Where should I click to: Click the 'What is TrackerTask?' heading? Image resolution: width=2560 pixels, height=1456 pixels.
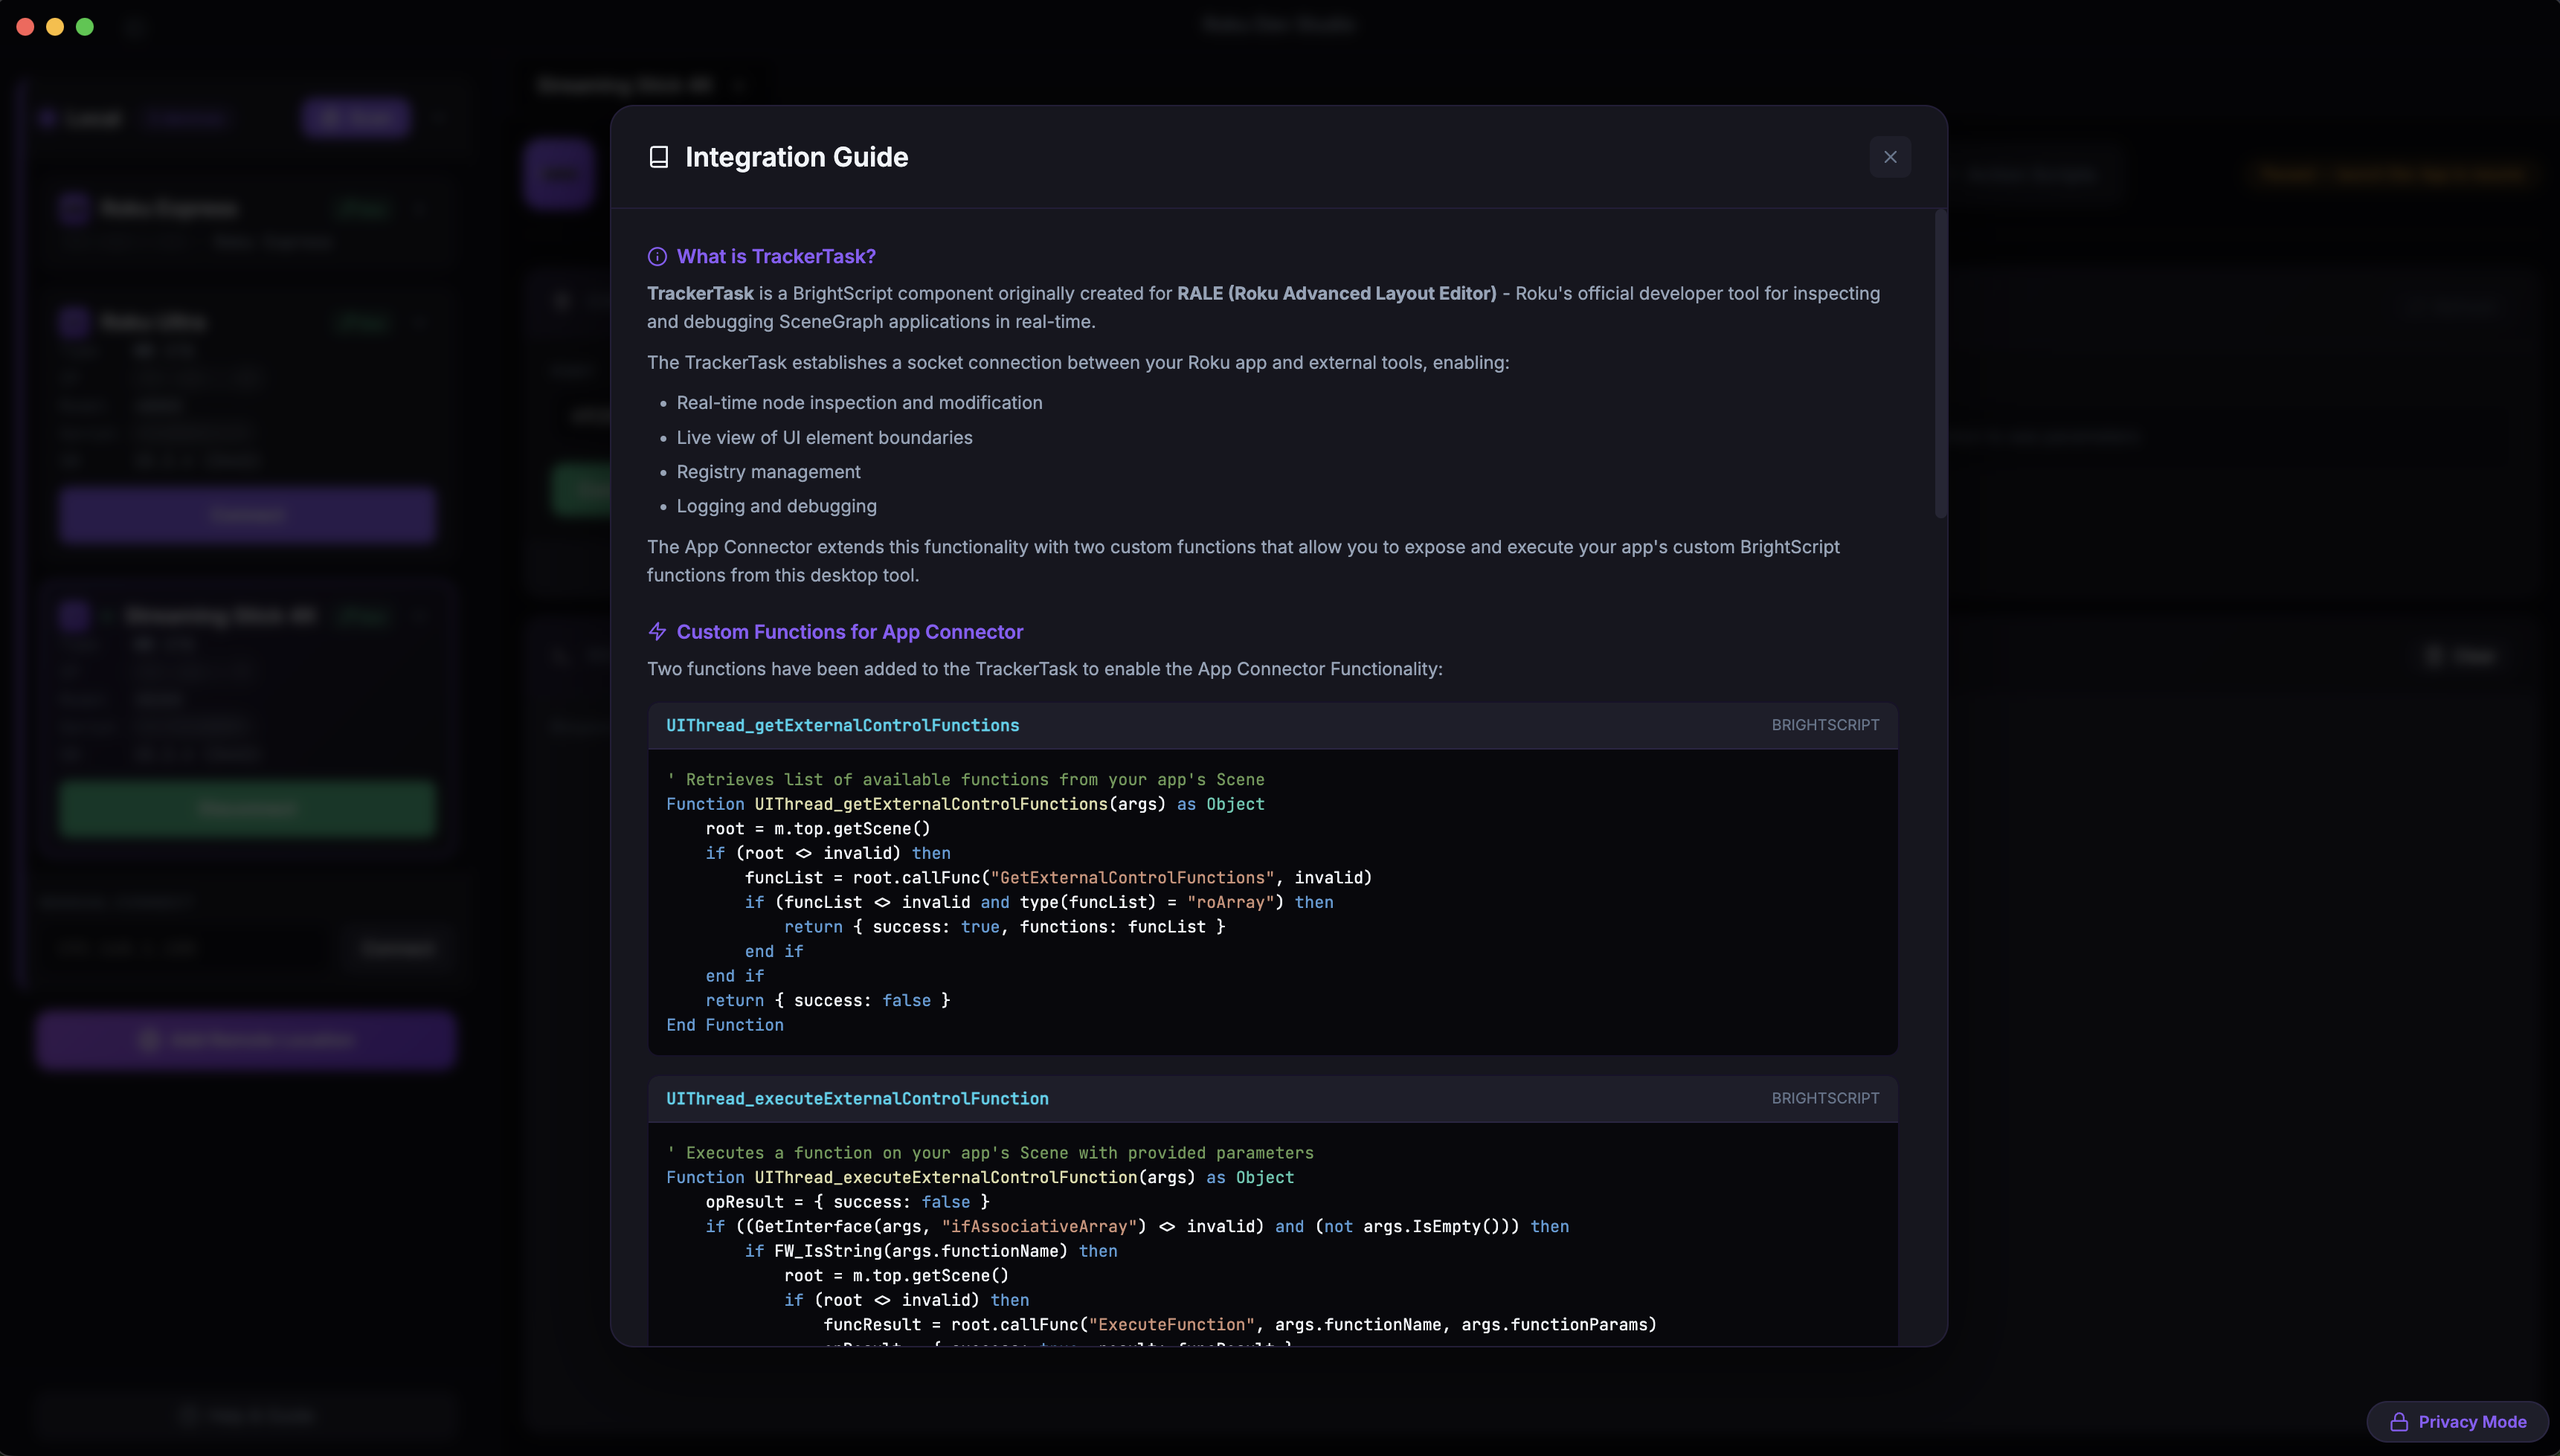[x=776, y=256]
